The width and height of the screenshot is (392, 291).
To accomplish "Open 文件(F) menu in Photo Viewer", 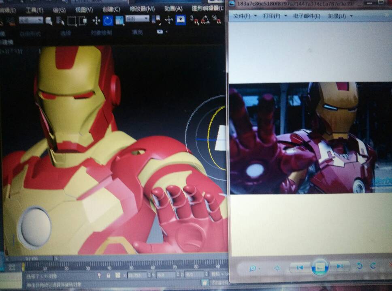I will [245, 16].
